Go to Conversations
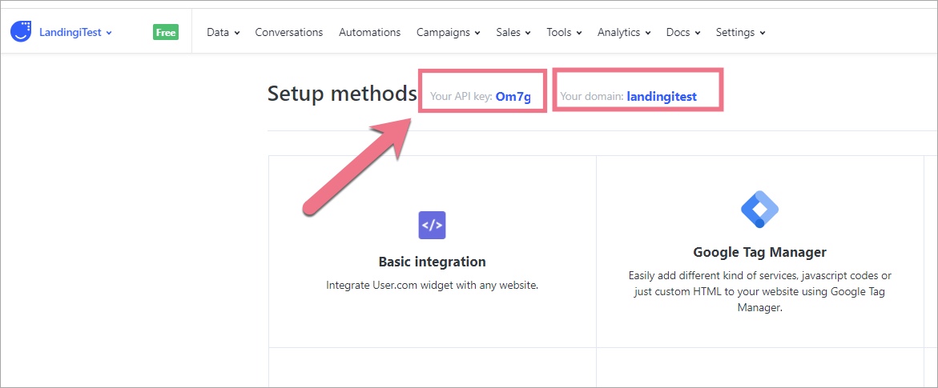This screenshot has height=388, width=938. click(288, 33)
